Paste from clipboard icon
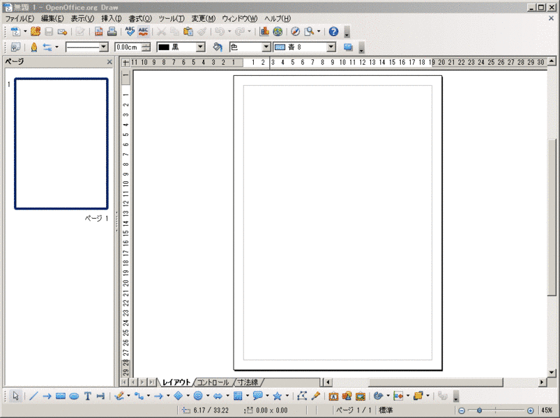 (x=188, y=32)
